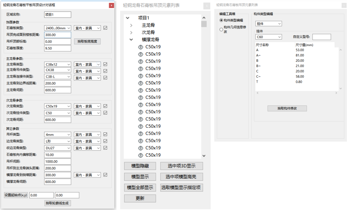The image size is (348, 210).
Task: Open the 次龙骨挂件类型 C50 dropdown
Action: coord(58,113)
